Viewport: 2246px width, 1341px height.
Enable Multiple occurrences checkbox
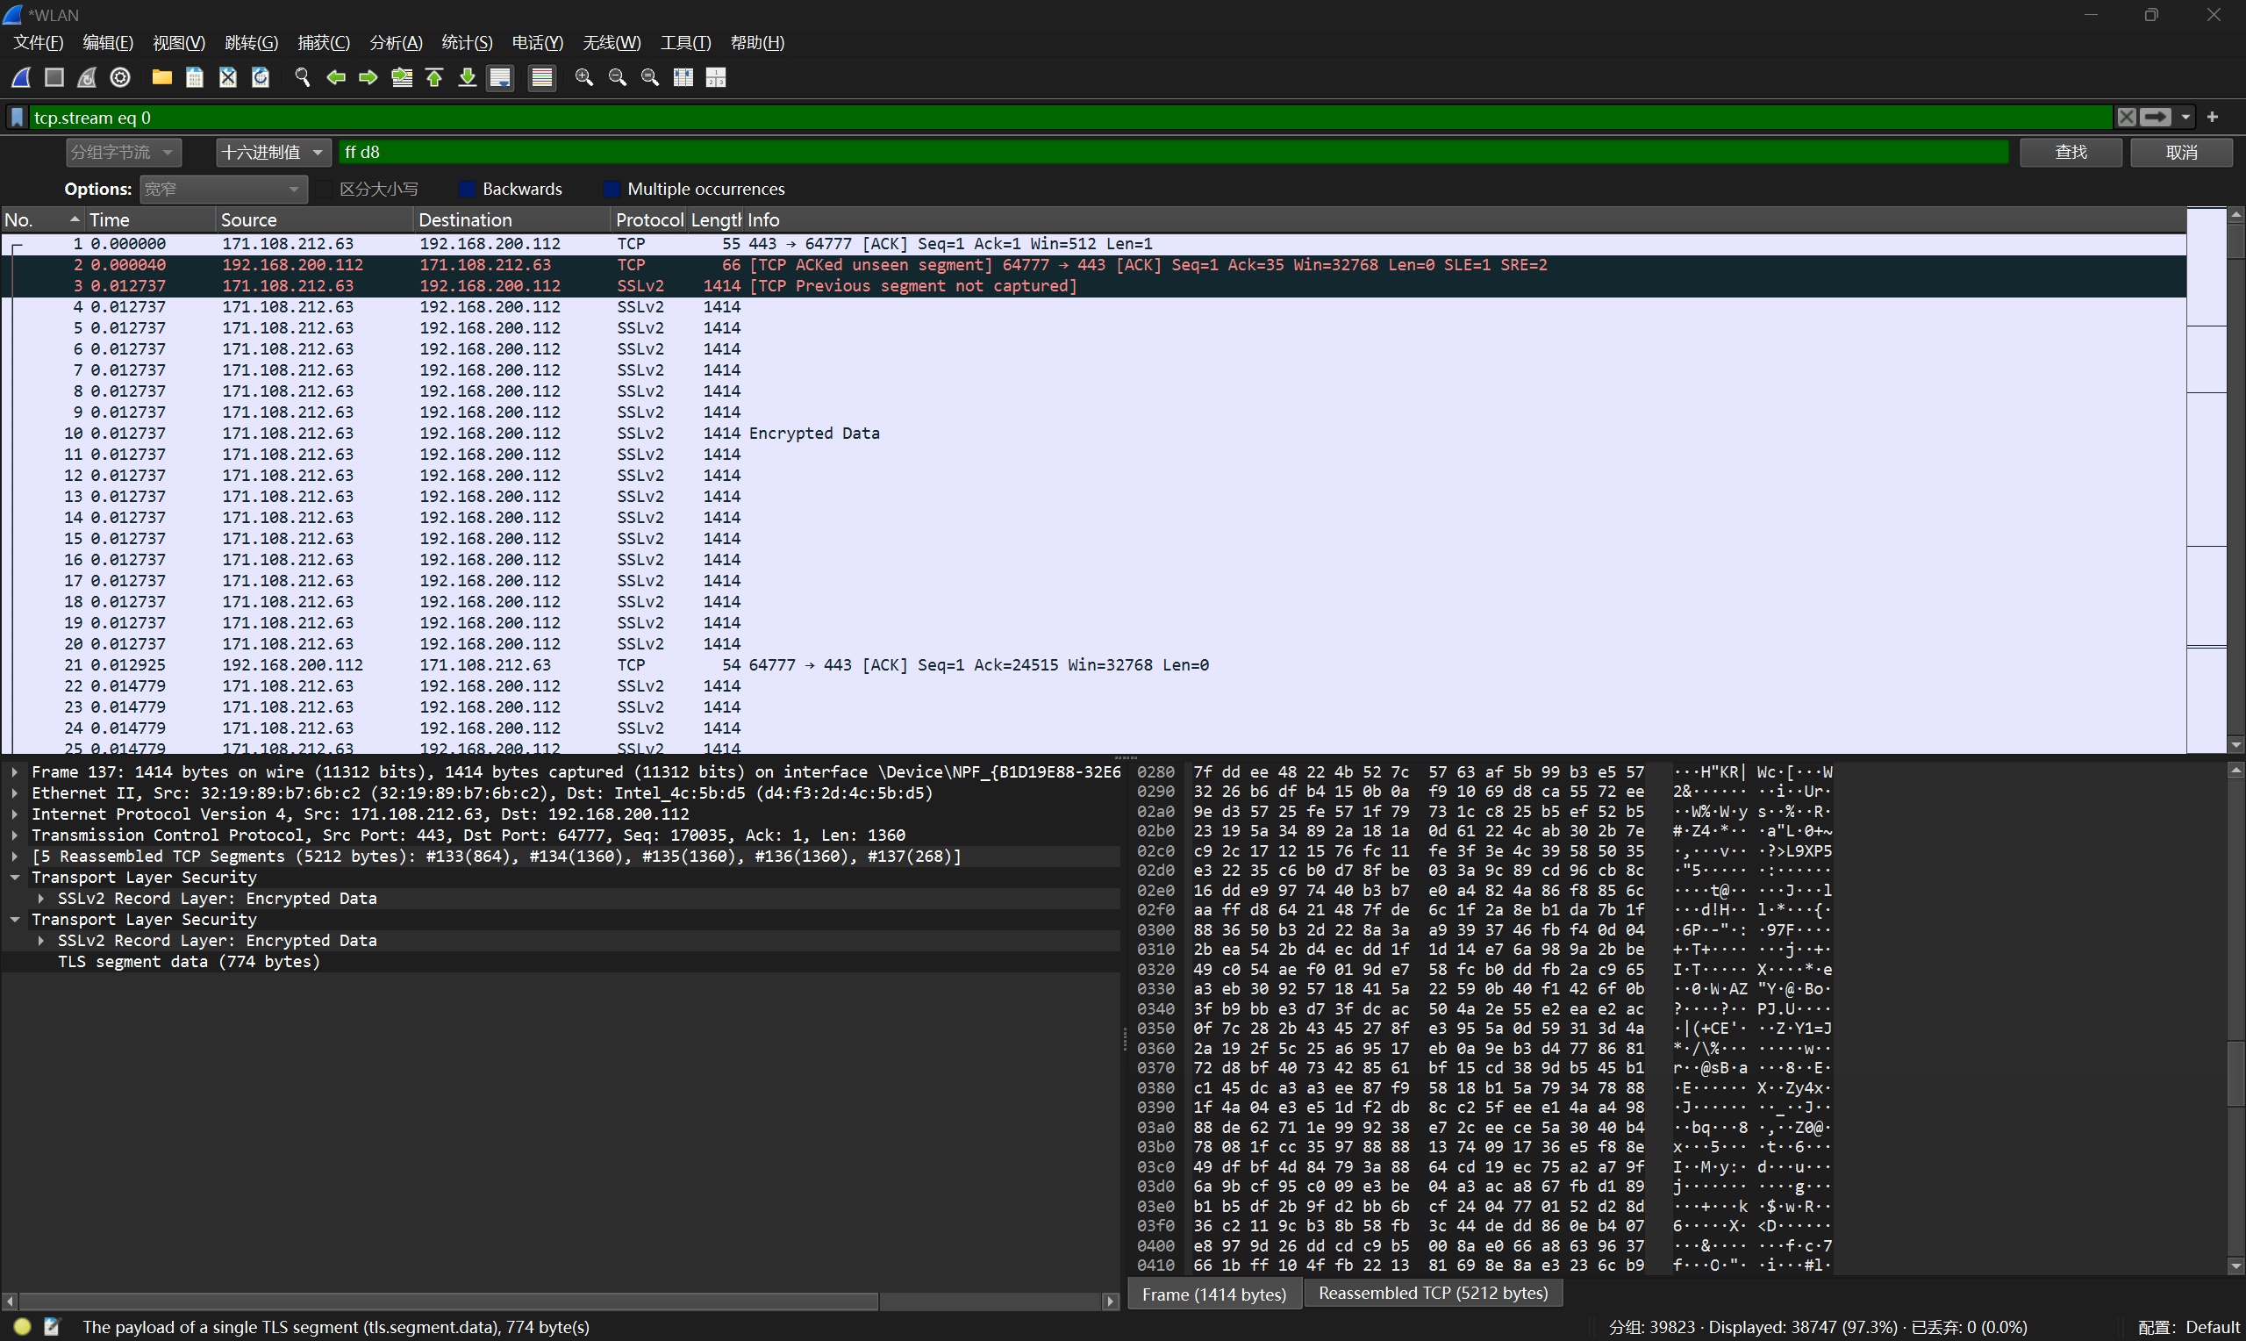tap(612, 189)
